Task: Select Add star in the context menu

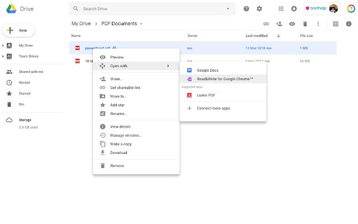Action: point(136,105)
